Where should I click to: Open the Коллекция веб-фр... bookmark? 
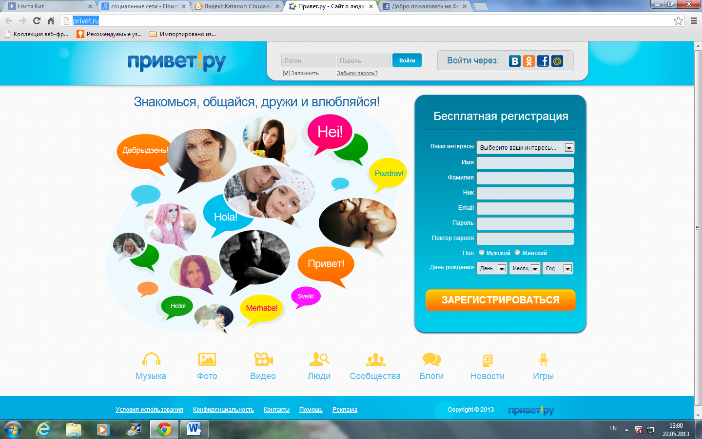pyautogui.click(x=37, y=34)
